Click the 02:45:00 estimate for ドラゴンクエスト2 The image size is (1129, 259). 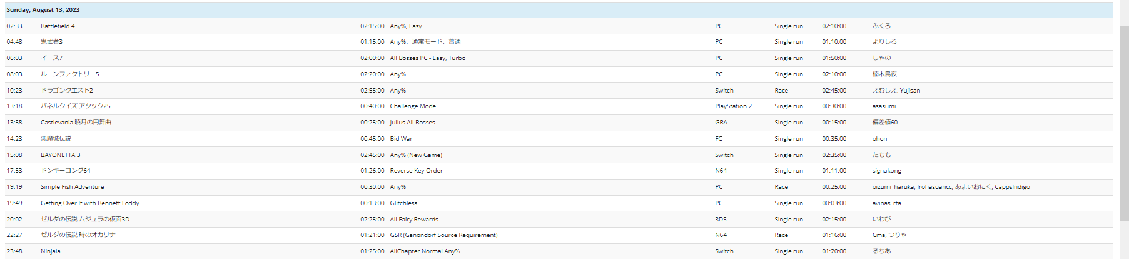(x=834, y=91)
